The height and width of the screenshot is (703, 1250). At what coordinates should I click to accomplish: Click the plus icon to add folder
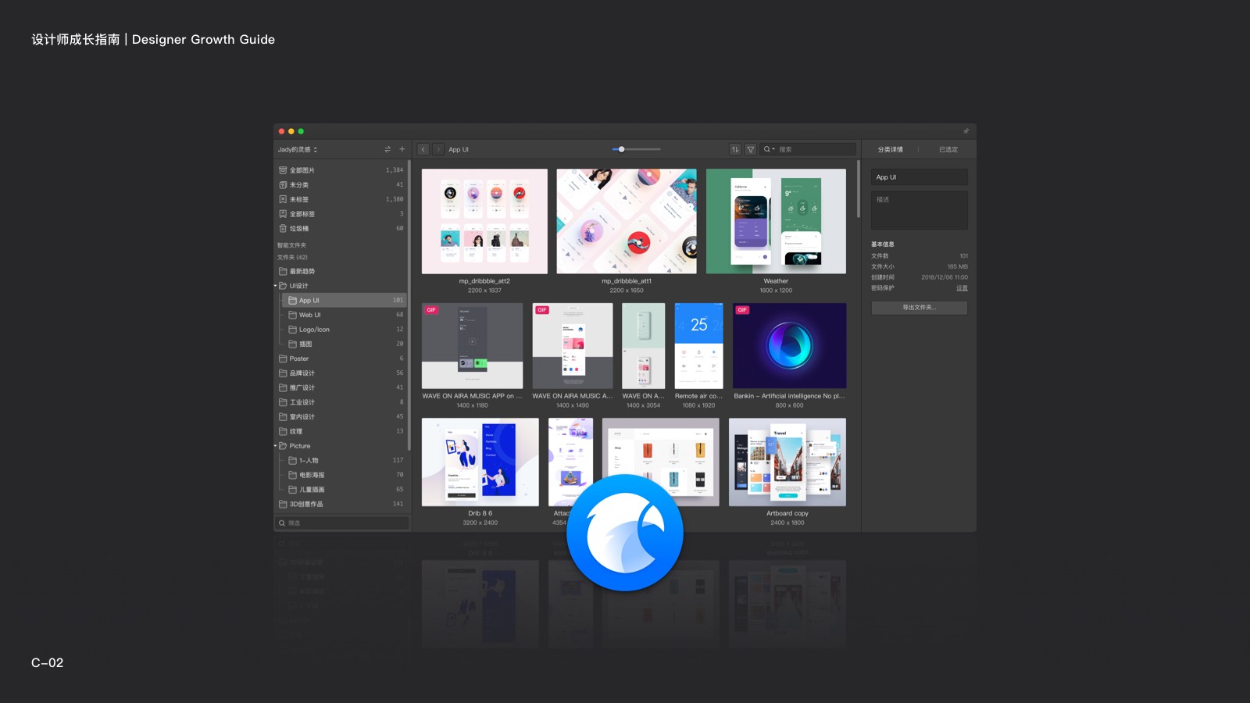tap(402, 149)
